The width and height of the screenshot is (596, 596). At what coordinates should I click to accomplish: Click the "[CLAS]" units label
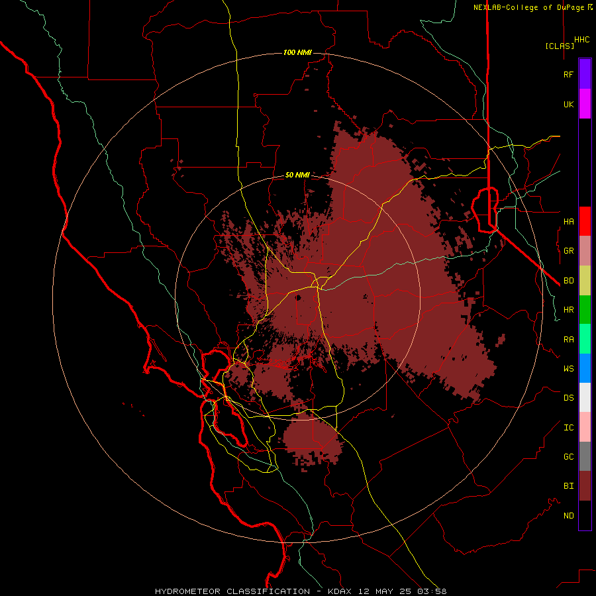pyautogui.click(x=560, y=46)
